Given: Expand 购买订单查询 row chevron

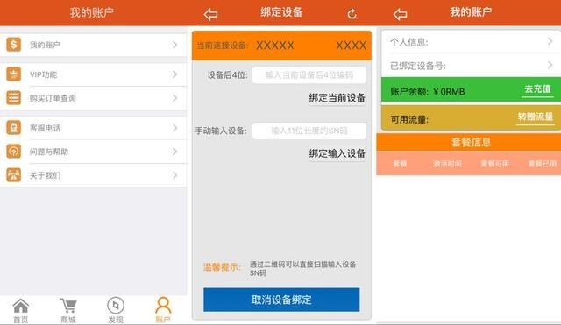Looking at the screenshot, I should (174, 98).
